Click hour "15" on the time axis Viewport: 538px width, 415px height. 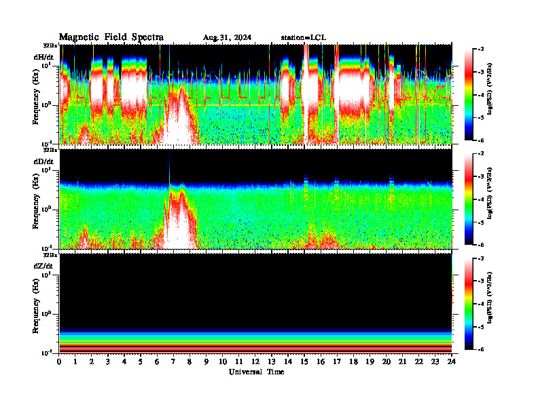coord(304,361)
